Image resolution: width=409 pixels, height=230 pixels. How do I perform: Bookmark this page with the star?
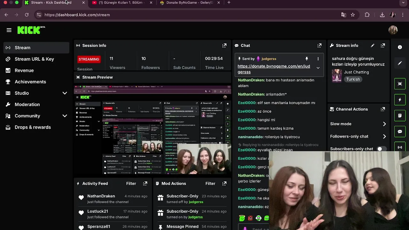pyautogui.click(x=353, y=15)
